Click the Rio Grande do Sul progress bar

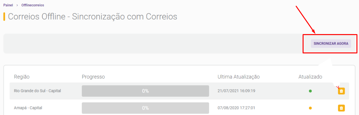pos(145,91)
